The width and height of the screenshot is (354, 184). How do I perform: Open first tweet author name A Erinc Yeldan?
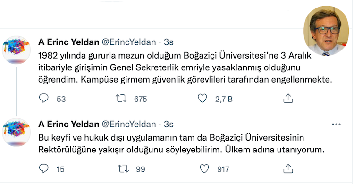(68, 42)
